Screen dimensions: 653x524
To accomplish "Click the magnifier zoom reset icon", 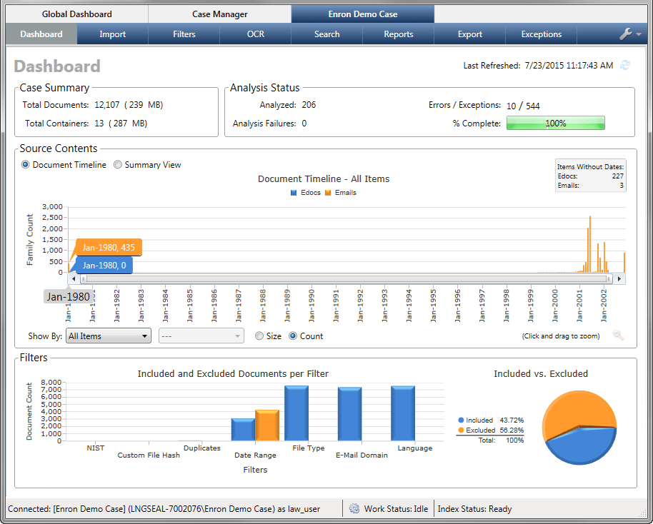I will tap(618, 336).
